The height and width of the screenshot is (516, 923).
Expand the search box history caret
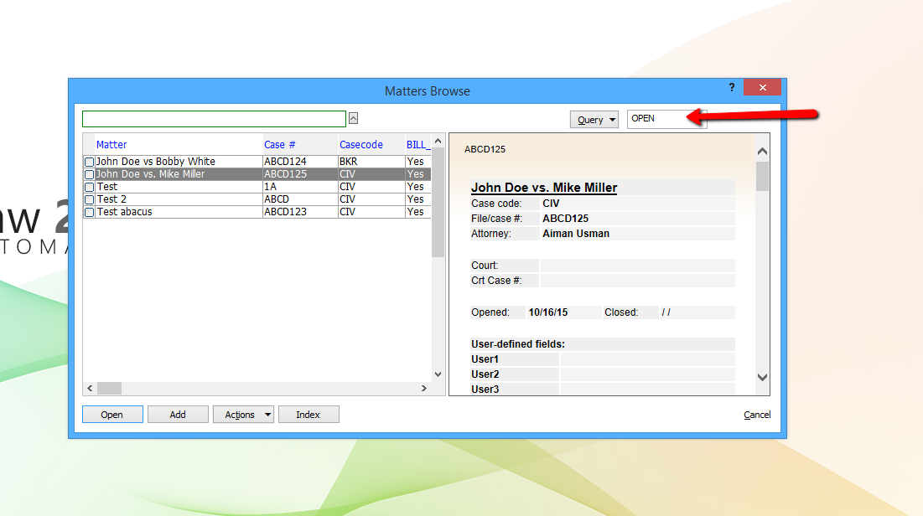click(354, 118)
